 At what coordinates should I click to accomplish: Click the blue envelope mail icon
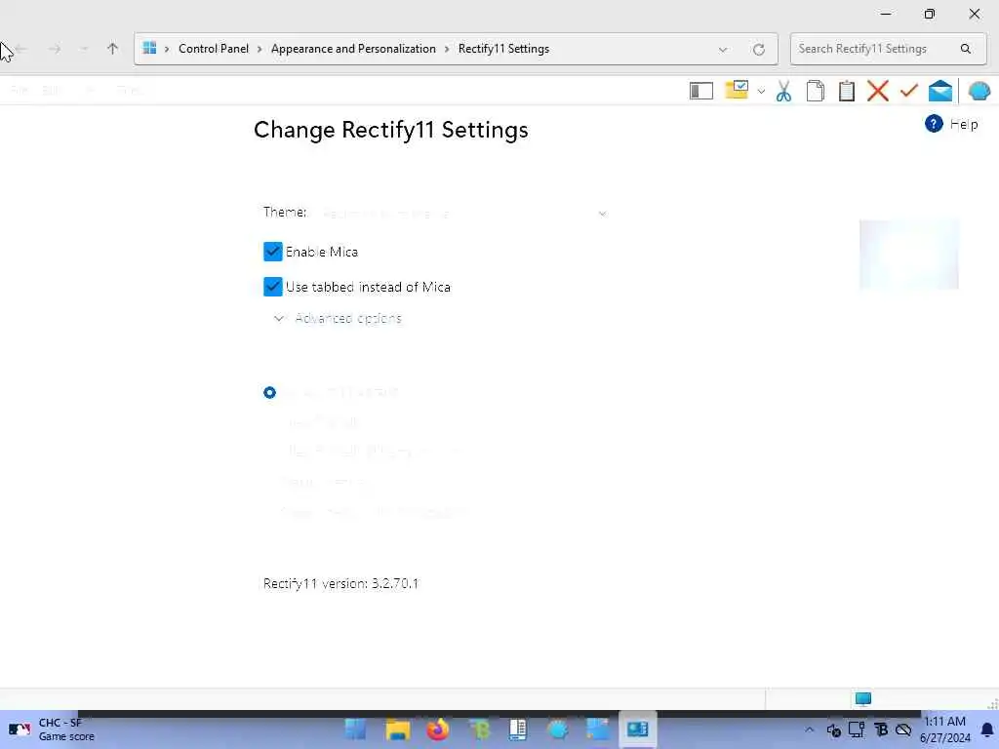(939, 91)
